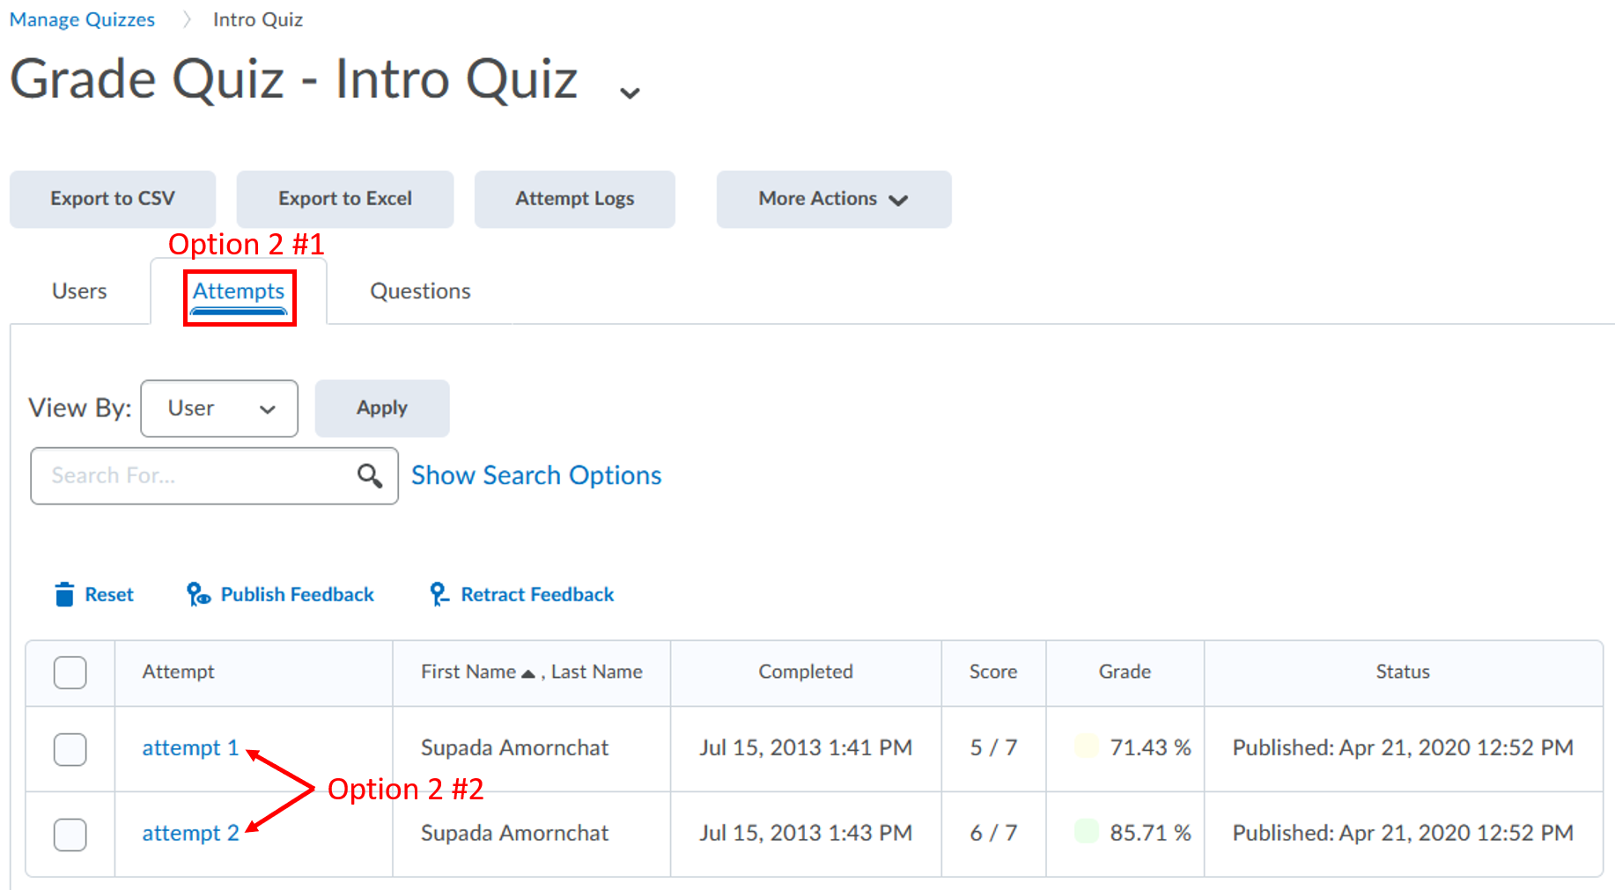Image resolution: width=1615 pixels, height=890 pixels.
Task: Open the View By User dropdown
Action: tap(218, 408)
